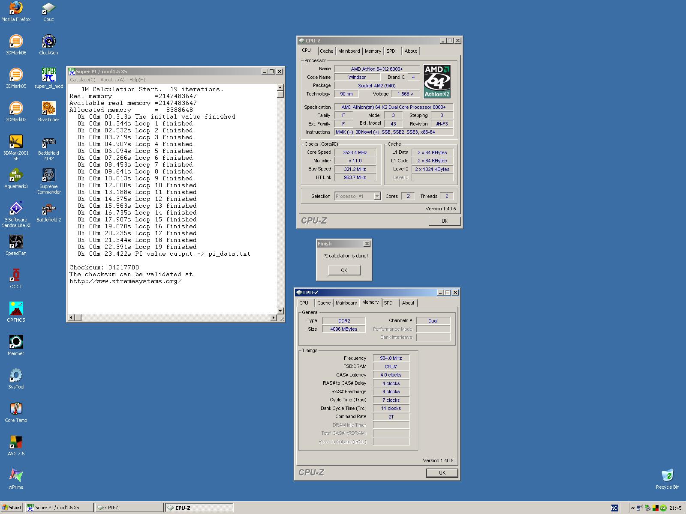The image size is (686, 514).
Task: Click Super PI horizontal scrollbar right arrow
Action: tap(274, 318)
